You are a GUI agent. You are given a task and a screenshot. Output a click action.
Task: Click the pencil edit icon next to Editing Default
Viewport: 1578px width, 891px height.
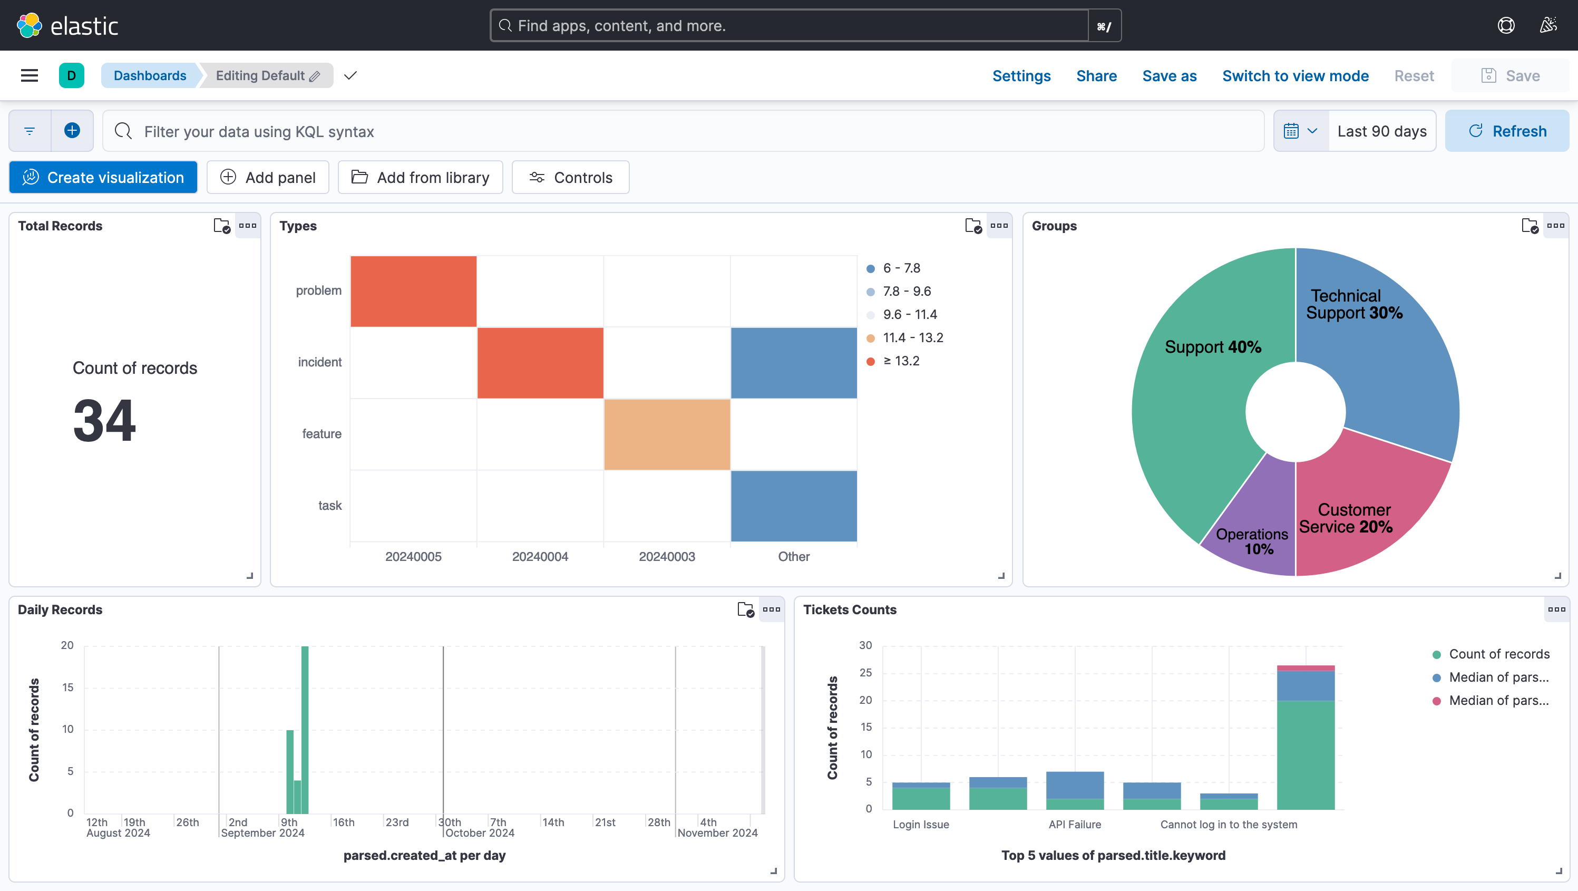coord(315,76)
